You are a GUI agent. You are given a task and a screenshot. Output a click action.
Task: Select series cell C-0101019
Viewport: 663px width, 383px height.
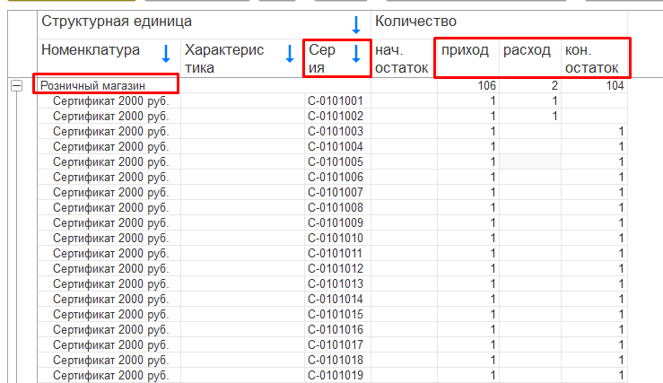337,375
